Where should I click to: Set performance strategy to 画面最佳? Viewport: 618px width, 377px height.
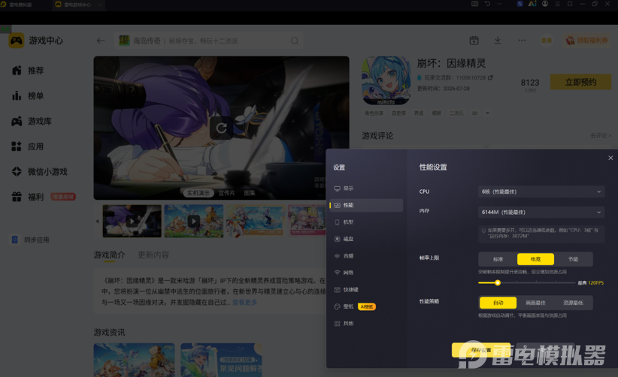(535, 303)
